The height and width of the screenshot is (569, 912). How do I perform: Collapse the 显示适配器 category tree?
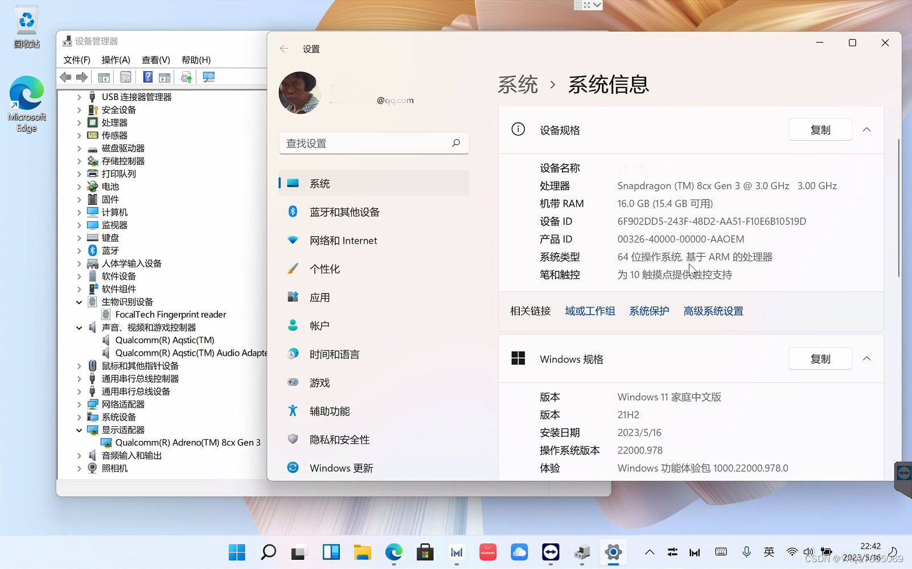80,430
